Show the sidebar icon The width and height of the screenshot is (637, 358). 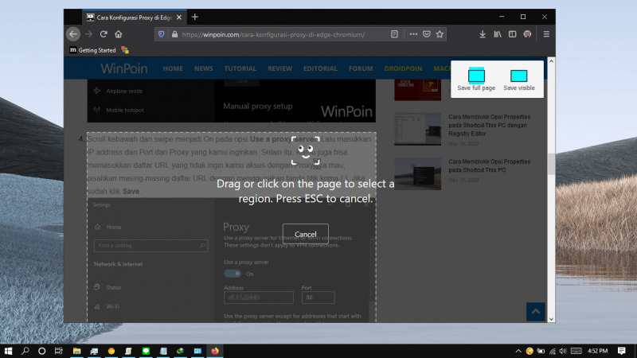(512, 34)
